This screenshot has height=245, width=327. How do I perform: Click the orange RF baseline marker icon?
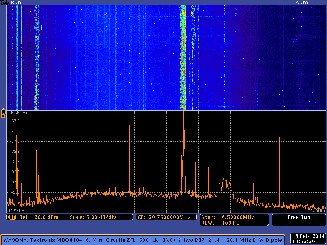[x=3, y=113]
